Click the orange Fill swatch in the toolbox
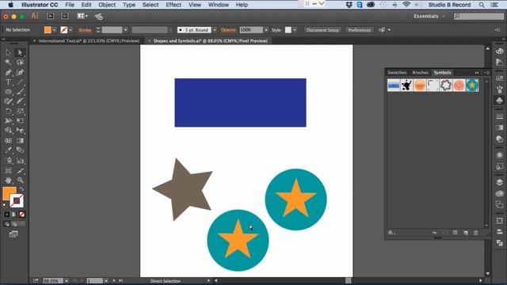Image resolution: width=507 pixels, height=285 pixels. point(8,192)
